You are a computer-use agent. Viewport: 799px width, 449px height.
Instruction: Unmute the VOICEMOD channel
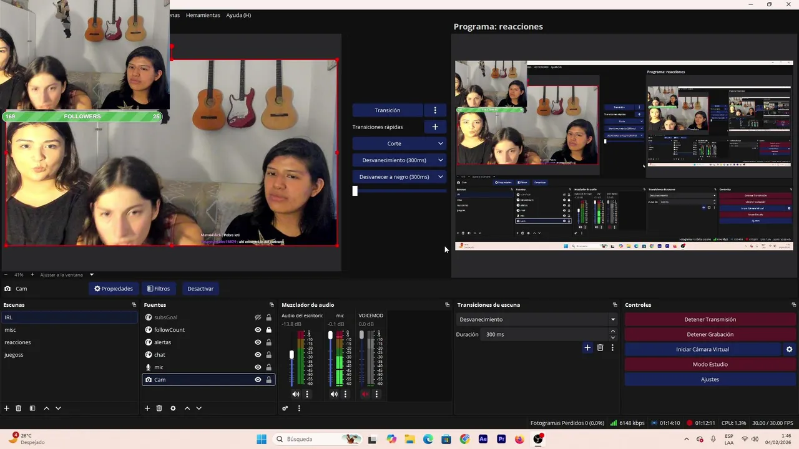click(x=365, y=394)
